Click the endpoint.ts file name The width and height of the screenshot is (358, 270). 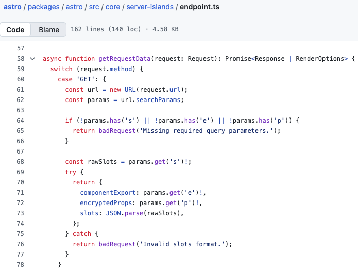pyautogui.click(x=202, y=7)
